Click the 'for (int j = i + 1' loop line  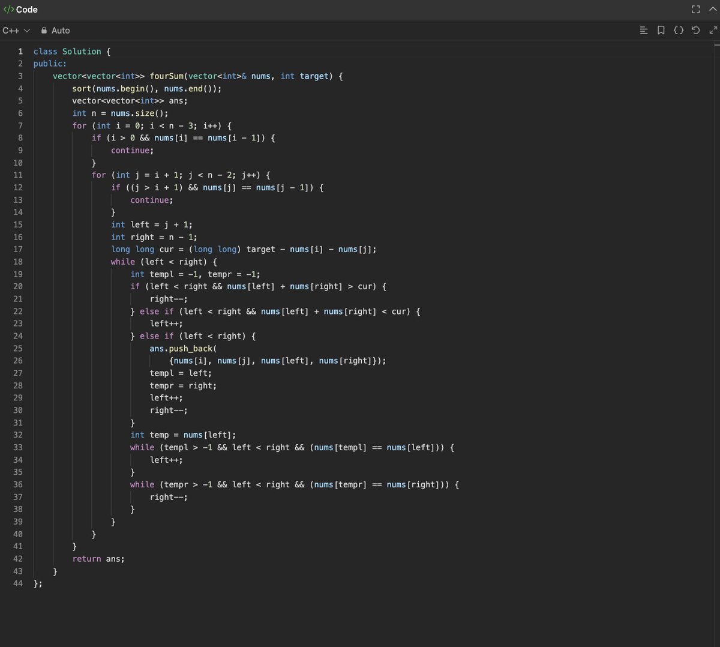[181, 175]
